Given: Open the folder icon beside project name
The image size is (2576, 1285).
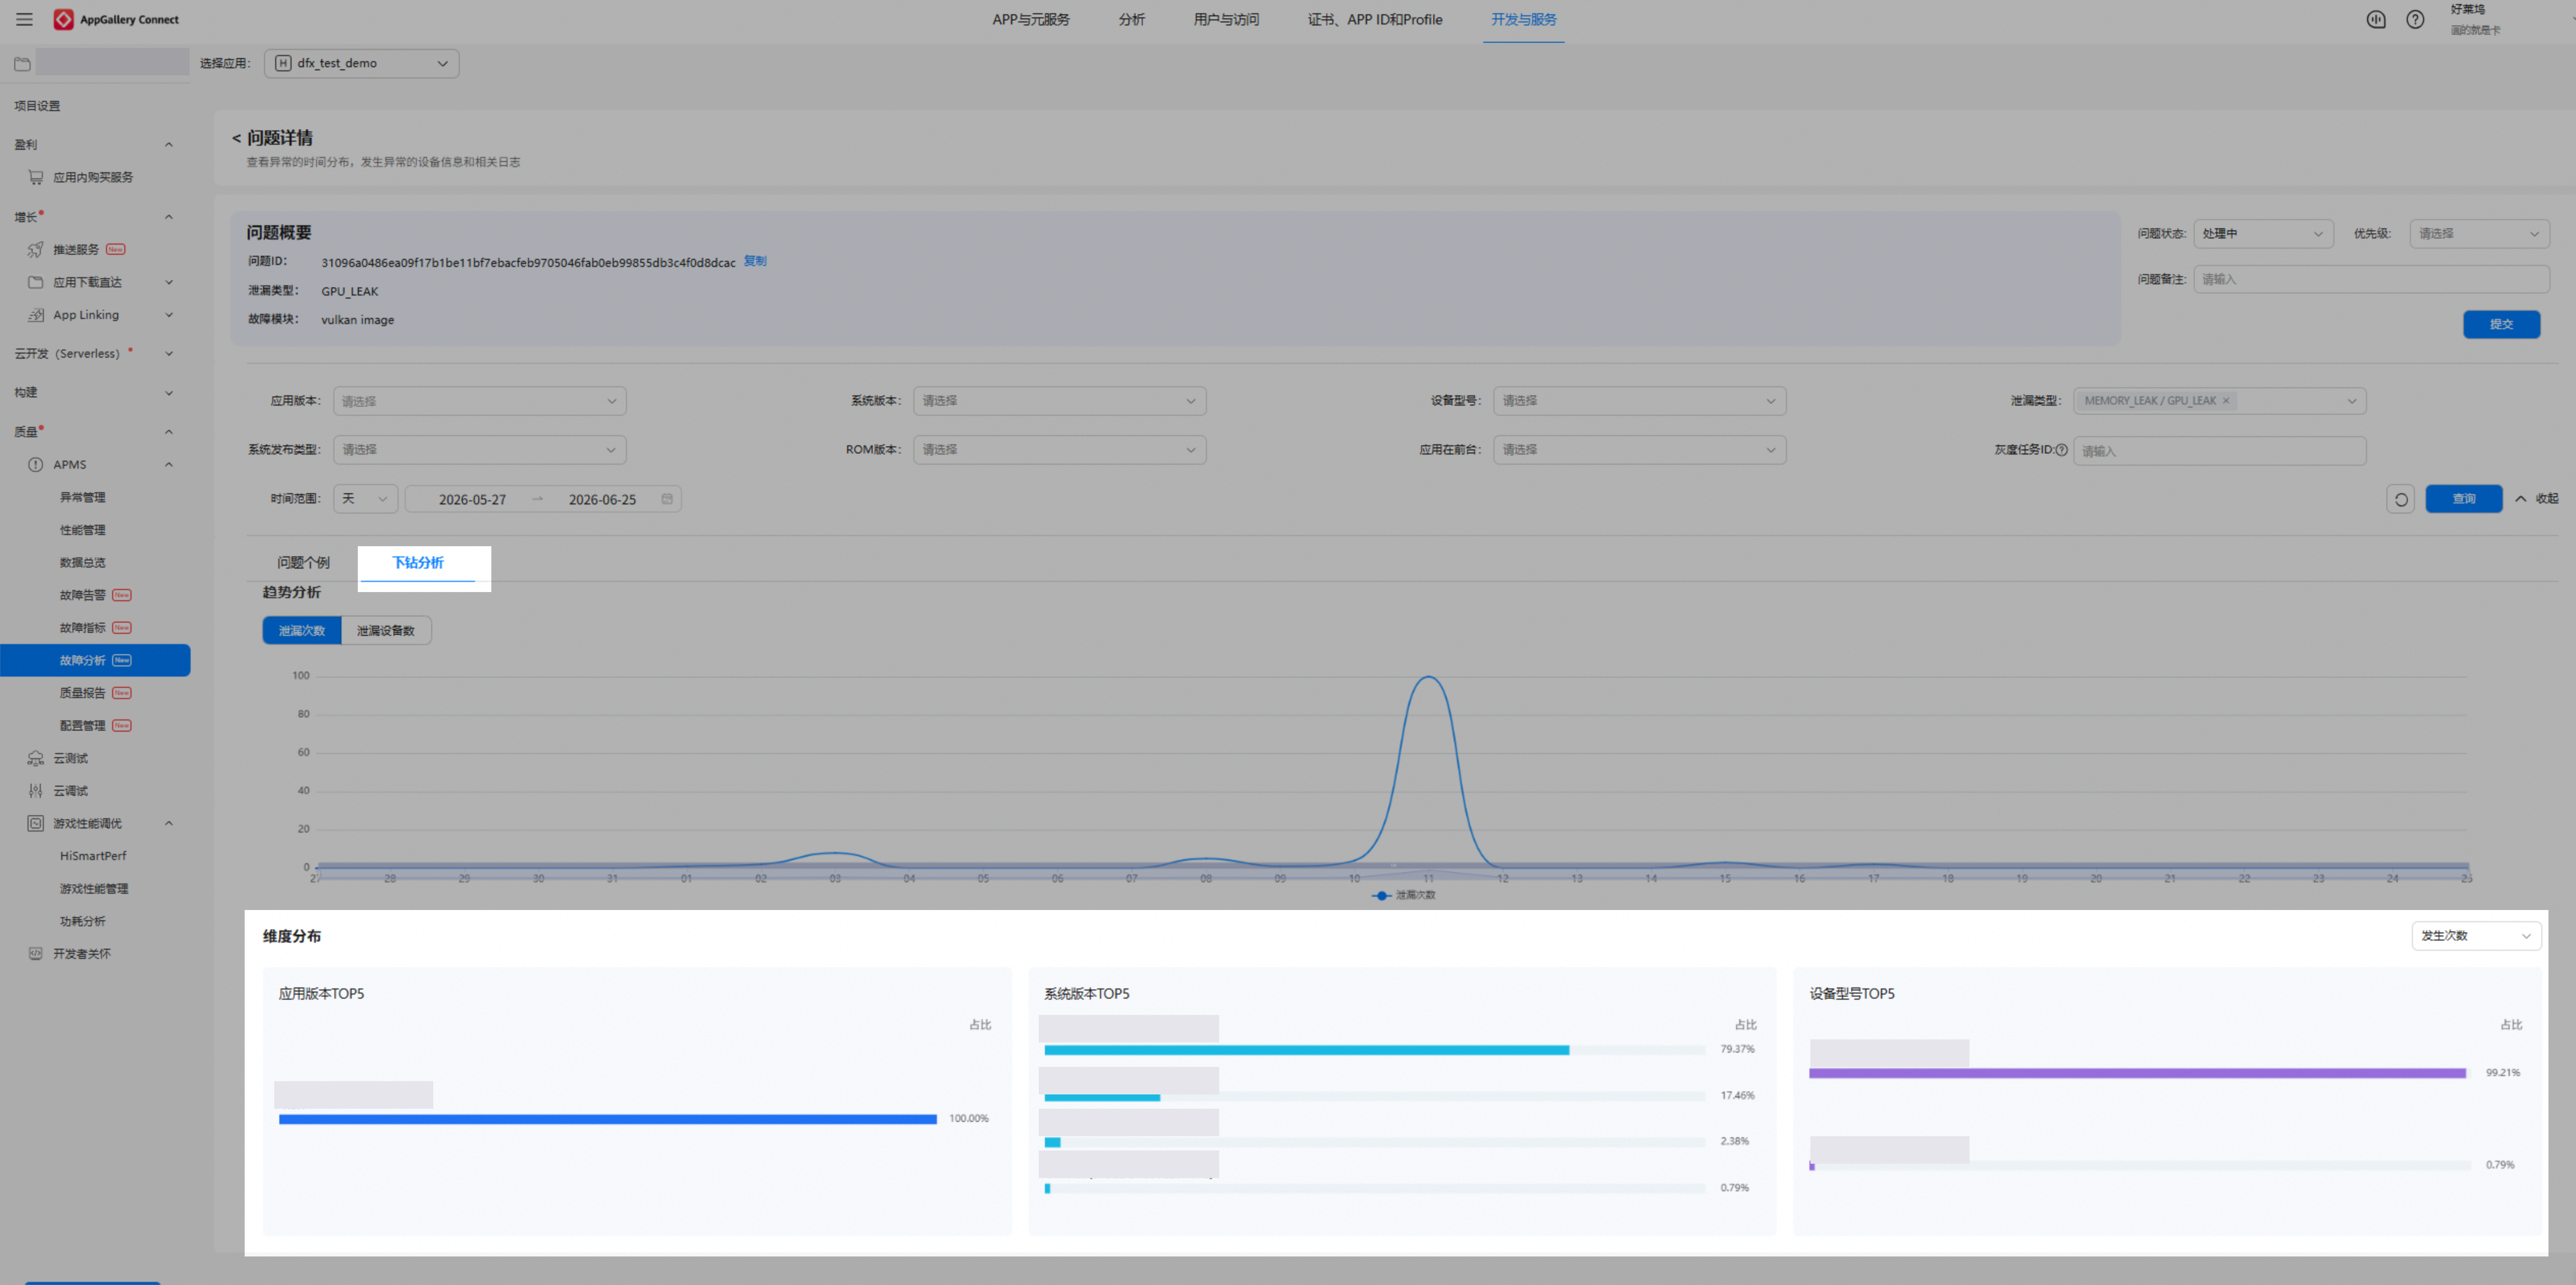Looking at the screenshot, I should tap(22, 64).
